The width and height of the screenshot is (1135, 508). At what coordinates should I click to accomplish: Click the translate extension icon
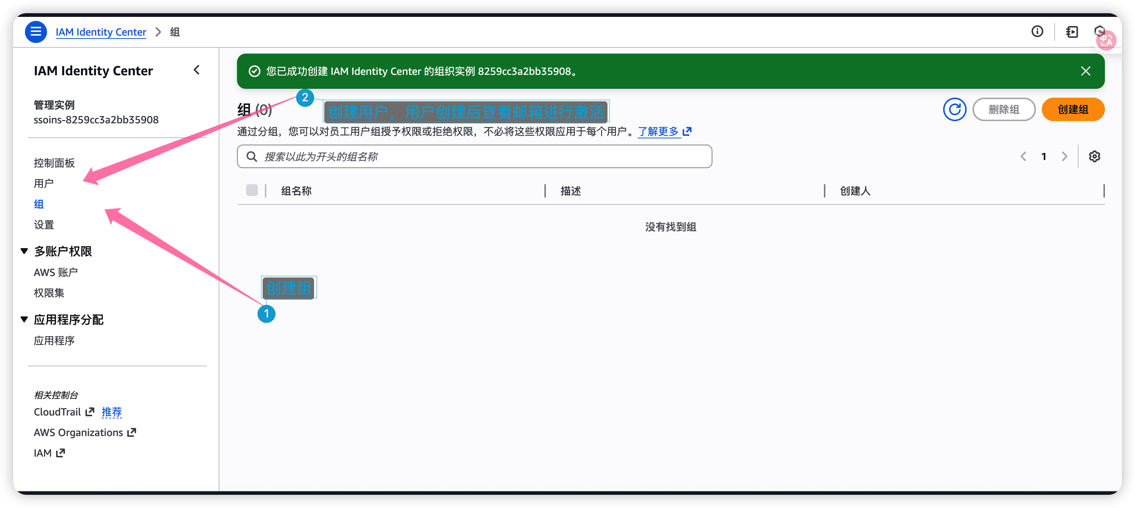(x=1106, y=41)
